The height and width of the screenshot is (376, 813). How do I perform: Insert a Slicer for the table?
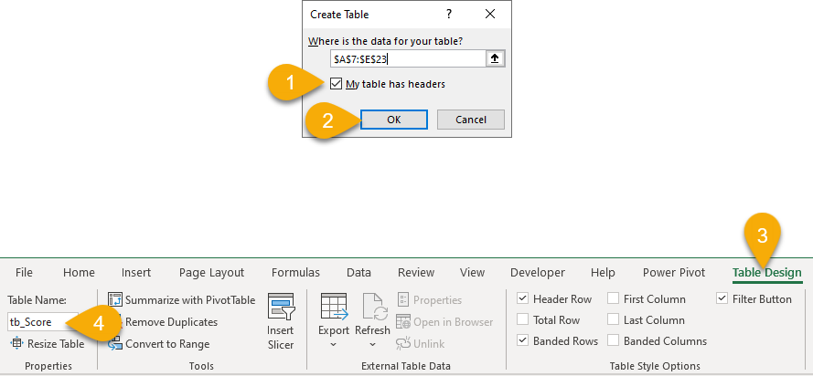281,322
